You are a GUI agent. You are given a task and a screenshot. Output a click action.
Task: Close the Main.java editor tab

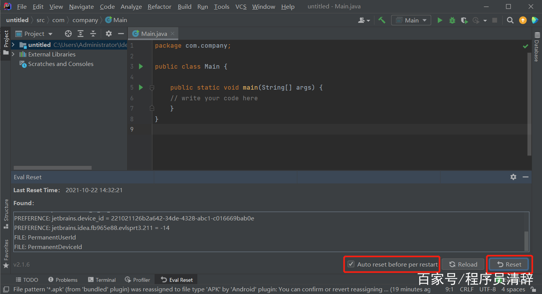click(x=173, y=34)
